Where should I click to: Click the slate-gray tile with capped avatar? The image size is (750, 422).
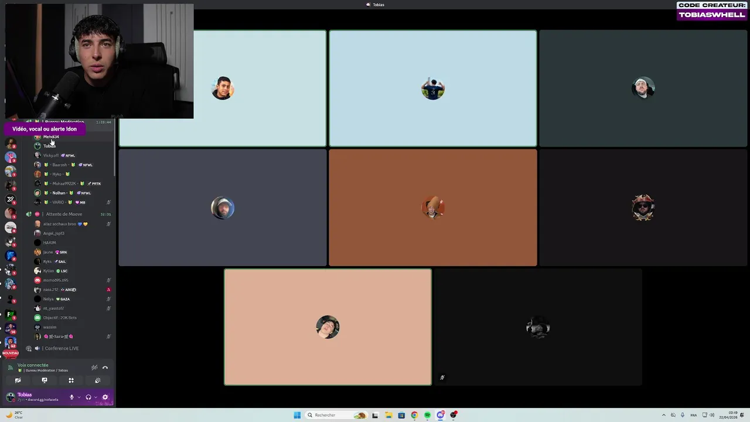tap(223, 207)
